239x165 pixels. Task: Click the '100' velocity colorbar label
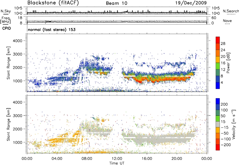(224, 110)
